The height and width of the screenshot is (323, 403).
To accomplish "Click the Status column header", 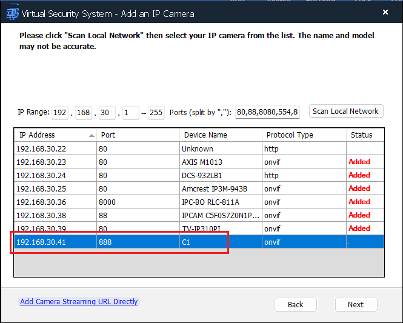I will click(364, 135).
